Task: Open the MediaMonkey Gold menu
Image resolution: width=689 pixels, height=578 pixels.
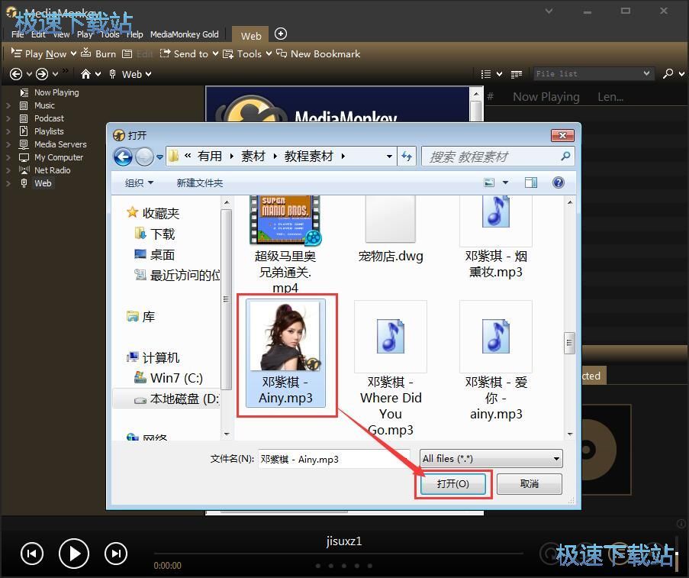Action: [184, 34]
